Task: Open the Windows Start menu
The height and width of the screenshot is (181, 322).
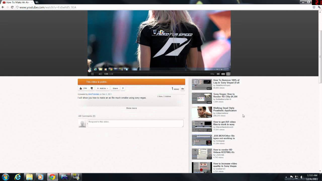Action: 5,177
